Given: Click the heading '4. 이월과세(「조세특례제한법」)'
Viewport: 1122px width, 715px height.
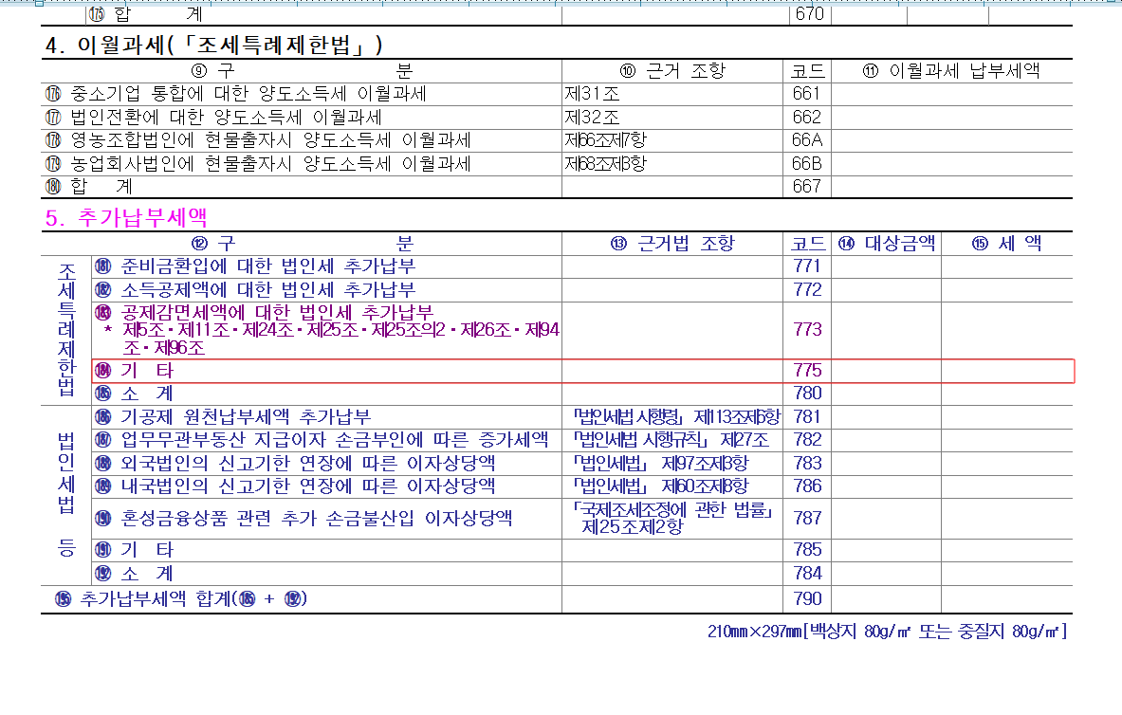Looking at the screenshot, I should [x=214, y=46].
